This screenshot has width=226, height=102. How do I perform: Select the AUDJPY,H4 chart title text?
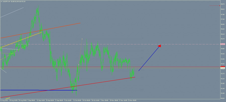click(6, 1)
